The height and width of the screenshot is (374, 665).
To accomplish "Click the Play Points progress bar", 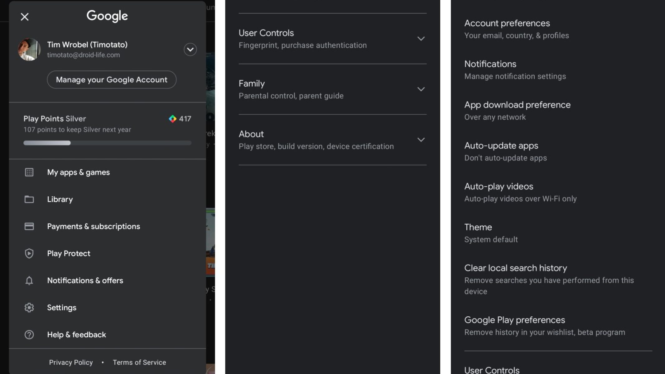I will (107, 143).
